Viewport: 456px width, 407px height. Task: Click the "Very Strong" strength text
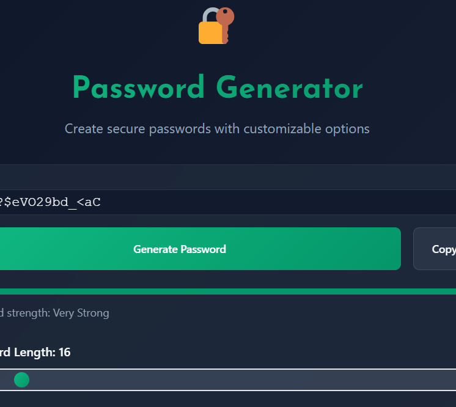[x=81, y=313]
